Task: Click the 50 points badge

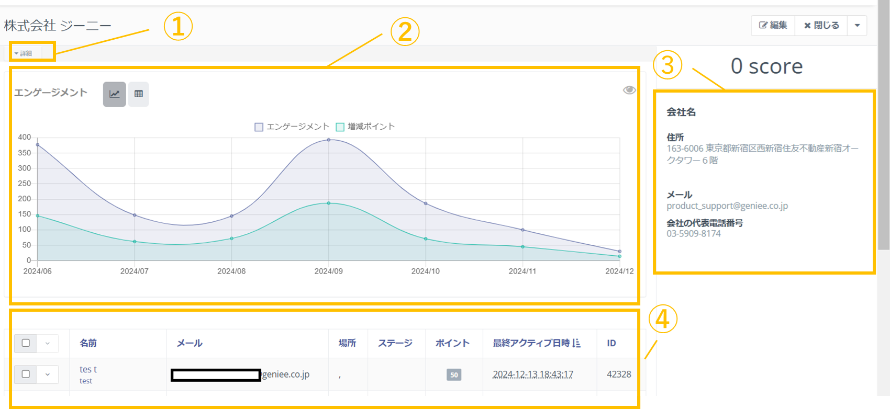Action: pyautogui.click(x=454, y=374)
